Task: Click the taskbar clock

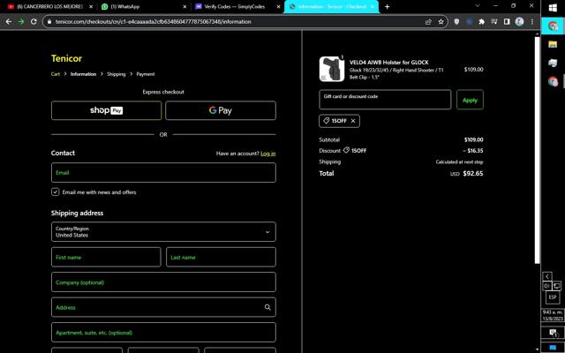Action: coord(553,316)
